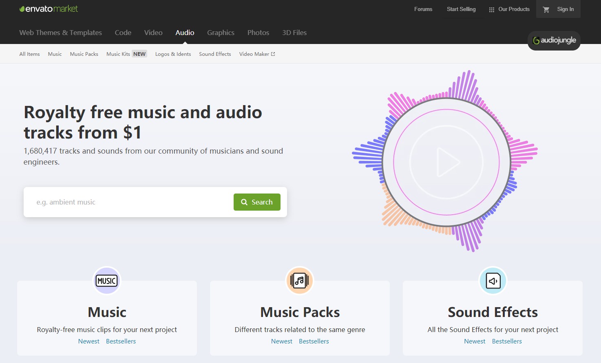This screenshot has width=601, height=363.
Task: Click the Envato Market logo
Action: pyautogui.click(x=49, y=9)
